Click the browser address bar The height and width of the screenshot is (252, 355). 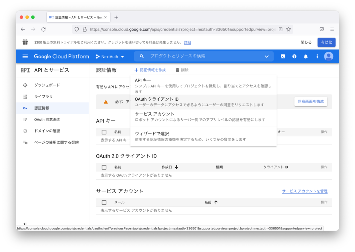click(x=173, y=29)
